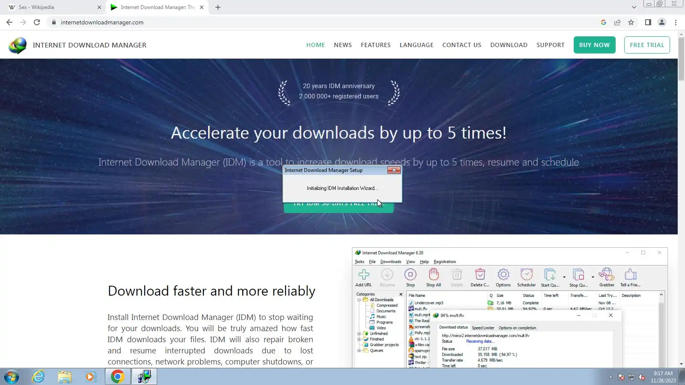Open the Action Center flag icon
This screenshot has height=385, width=685.
621,377
